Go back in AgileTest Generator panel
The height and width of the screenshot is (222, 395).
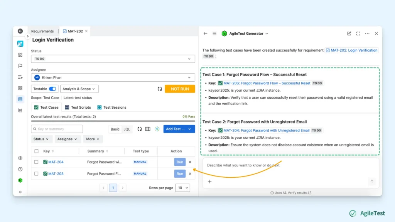[205, 34]
